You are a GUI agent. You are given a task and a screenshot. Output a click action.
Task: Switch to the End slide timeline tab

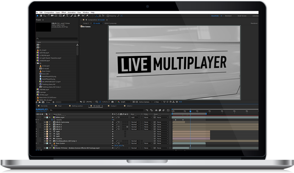44,106
